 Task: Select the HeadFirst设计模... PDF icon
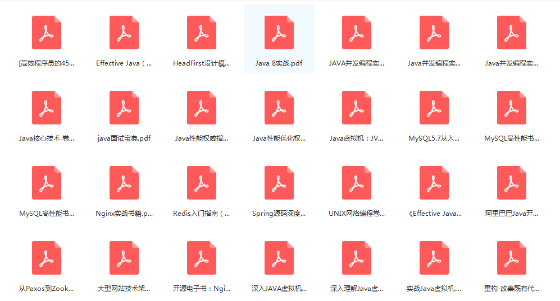(202, 33)
